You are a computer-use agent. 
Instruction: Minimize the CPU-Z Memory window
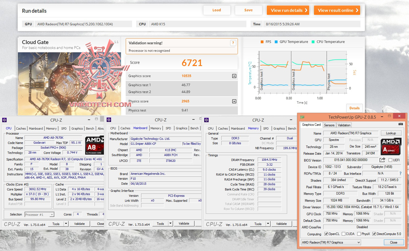pos(291,120)
